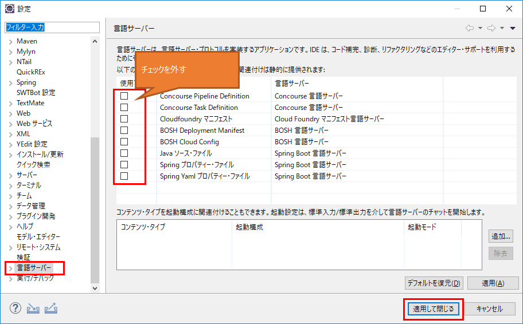Expand the Maven tree node
The width and height of the screenshot is (523, 324).
click(x=11, y=42)
